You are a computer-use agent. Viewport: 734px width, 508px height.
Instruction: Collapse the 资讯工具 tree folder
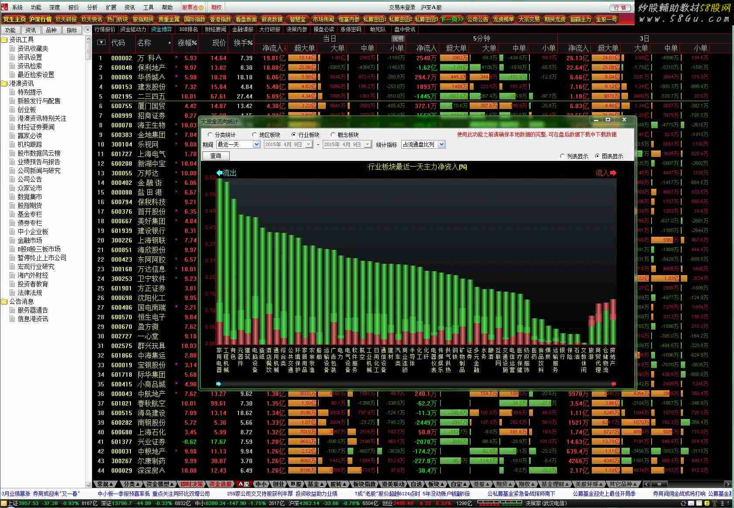point(4,40)
